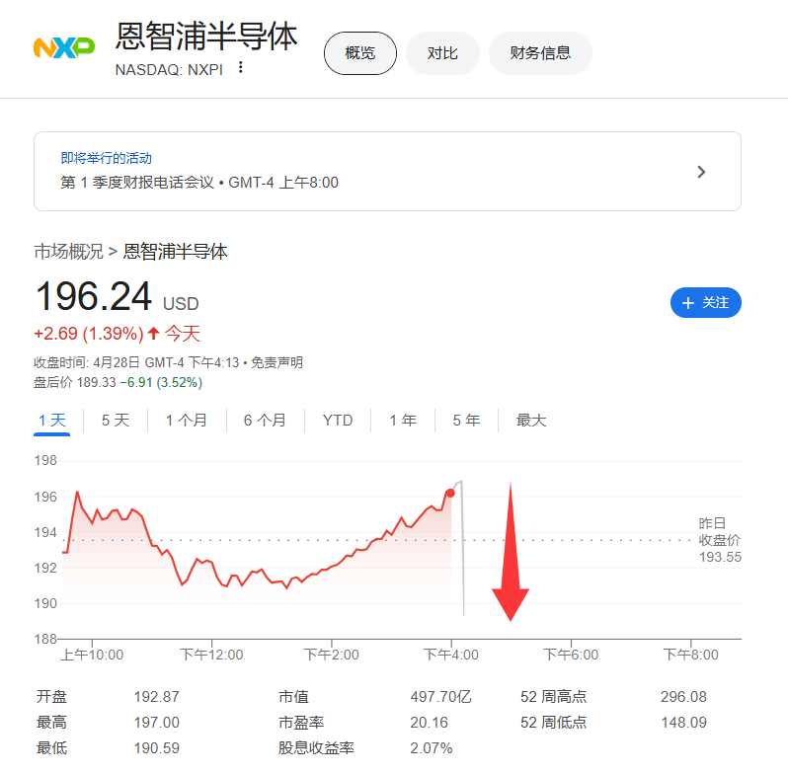Select the 1 天 chart range
Screen dimensions: 788x774
51,421
